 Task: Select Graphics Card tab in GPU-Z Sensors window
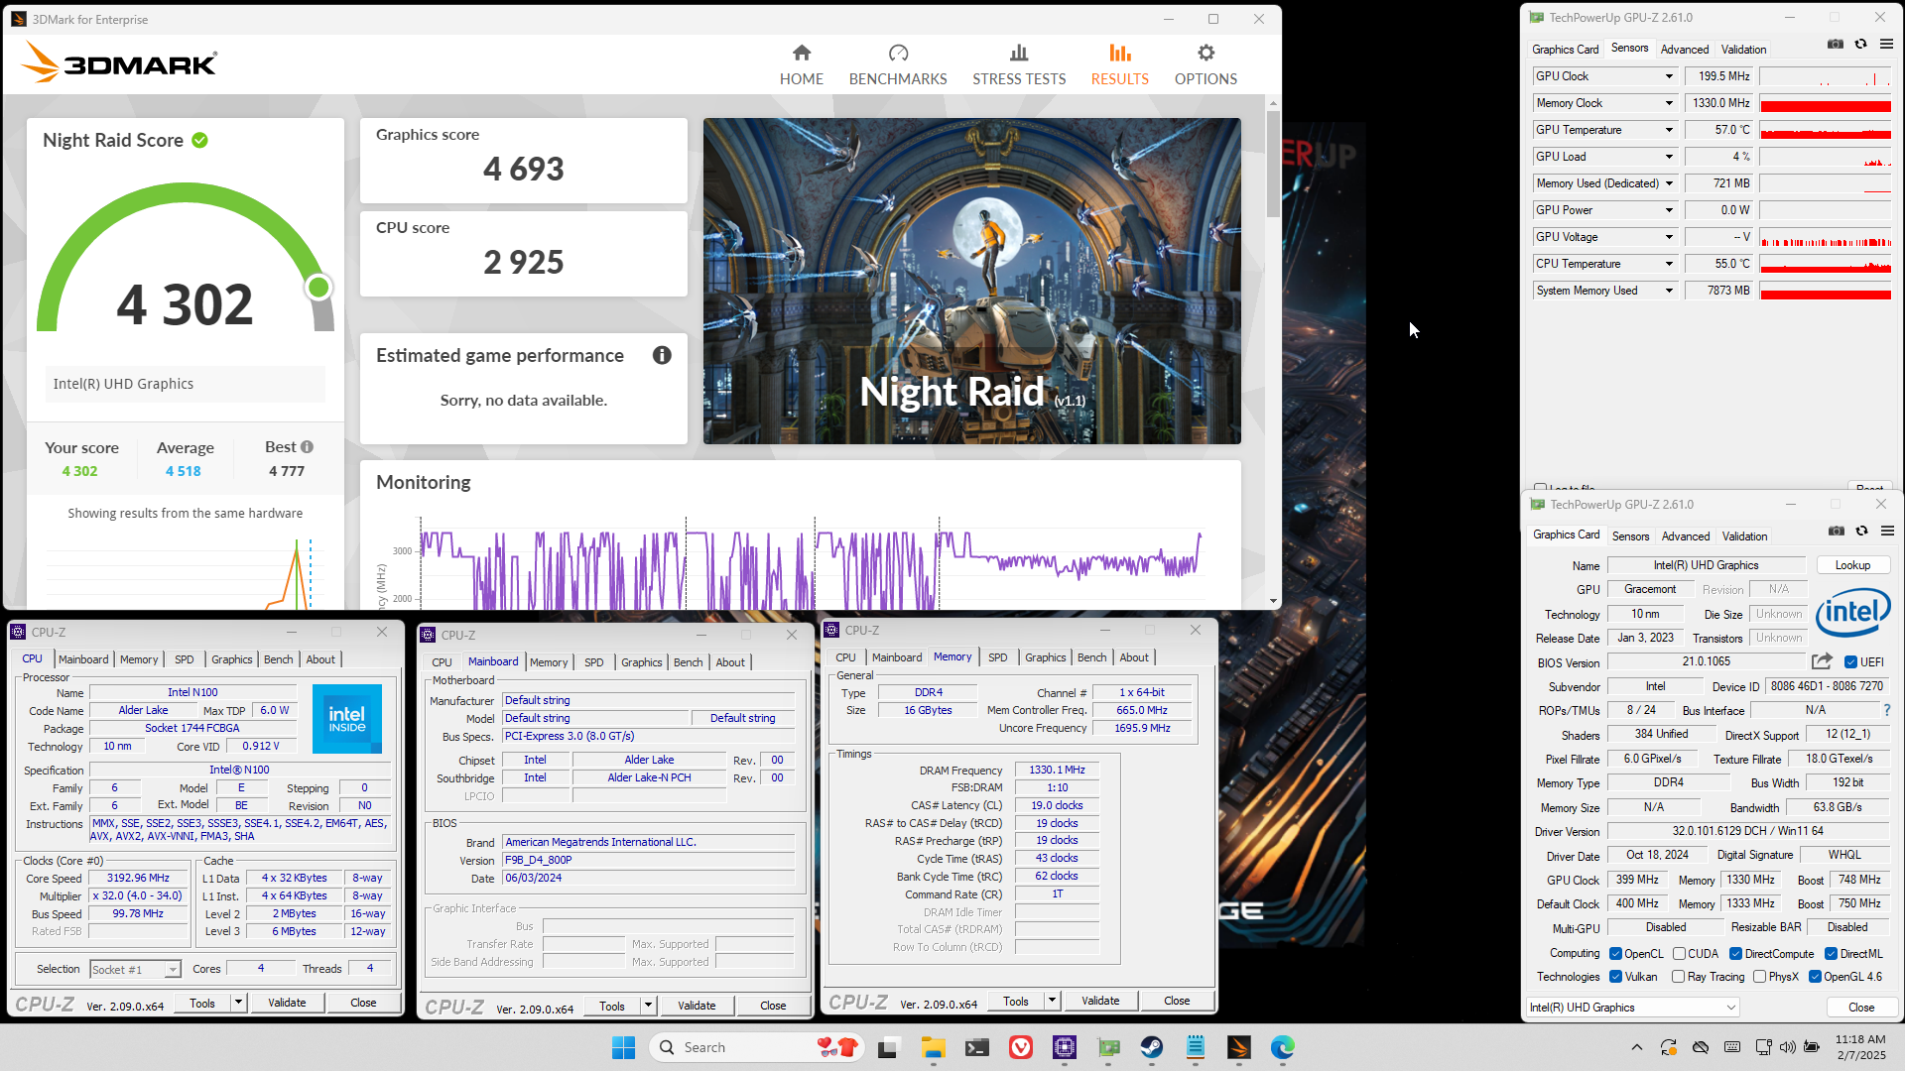pyautogui.click(x=1565, y=50)
